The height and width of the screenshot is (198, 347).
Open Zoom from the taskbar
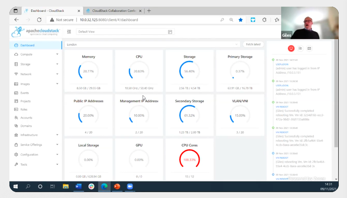130,187
